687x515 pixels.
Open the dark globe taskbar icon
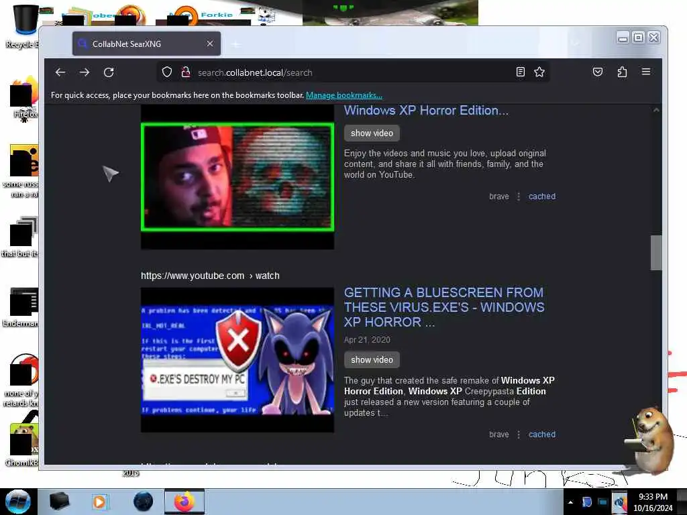click(x=144, y=502)
